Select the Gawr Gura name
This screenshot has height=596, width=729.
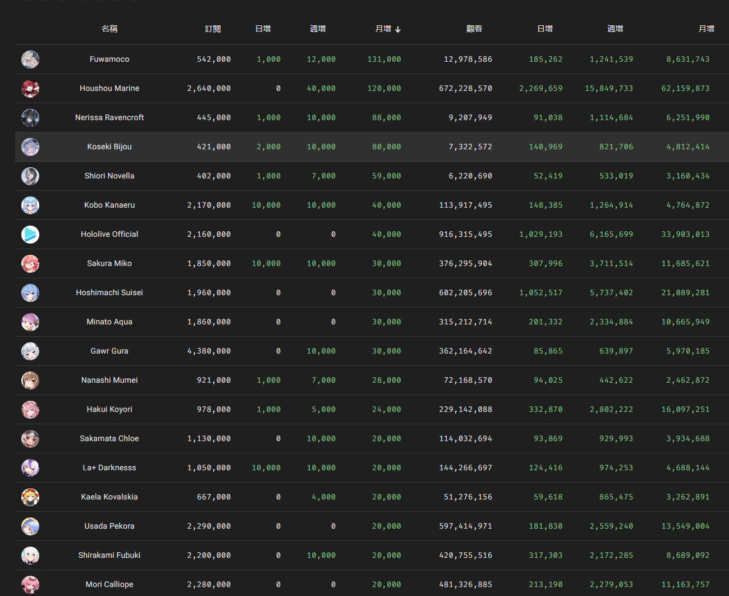point(109,351)
